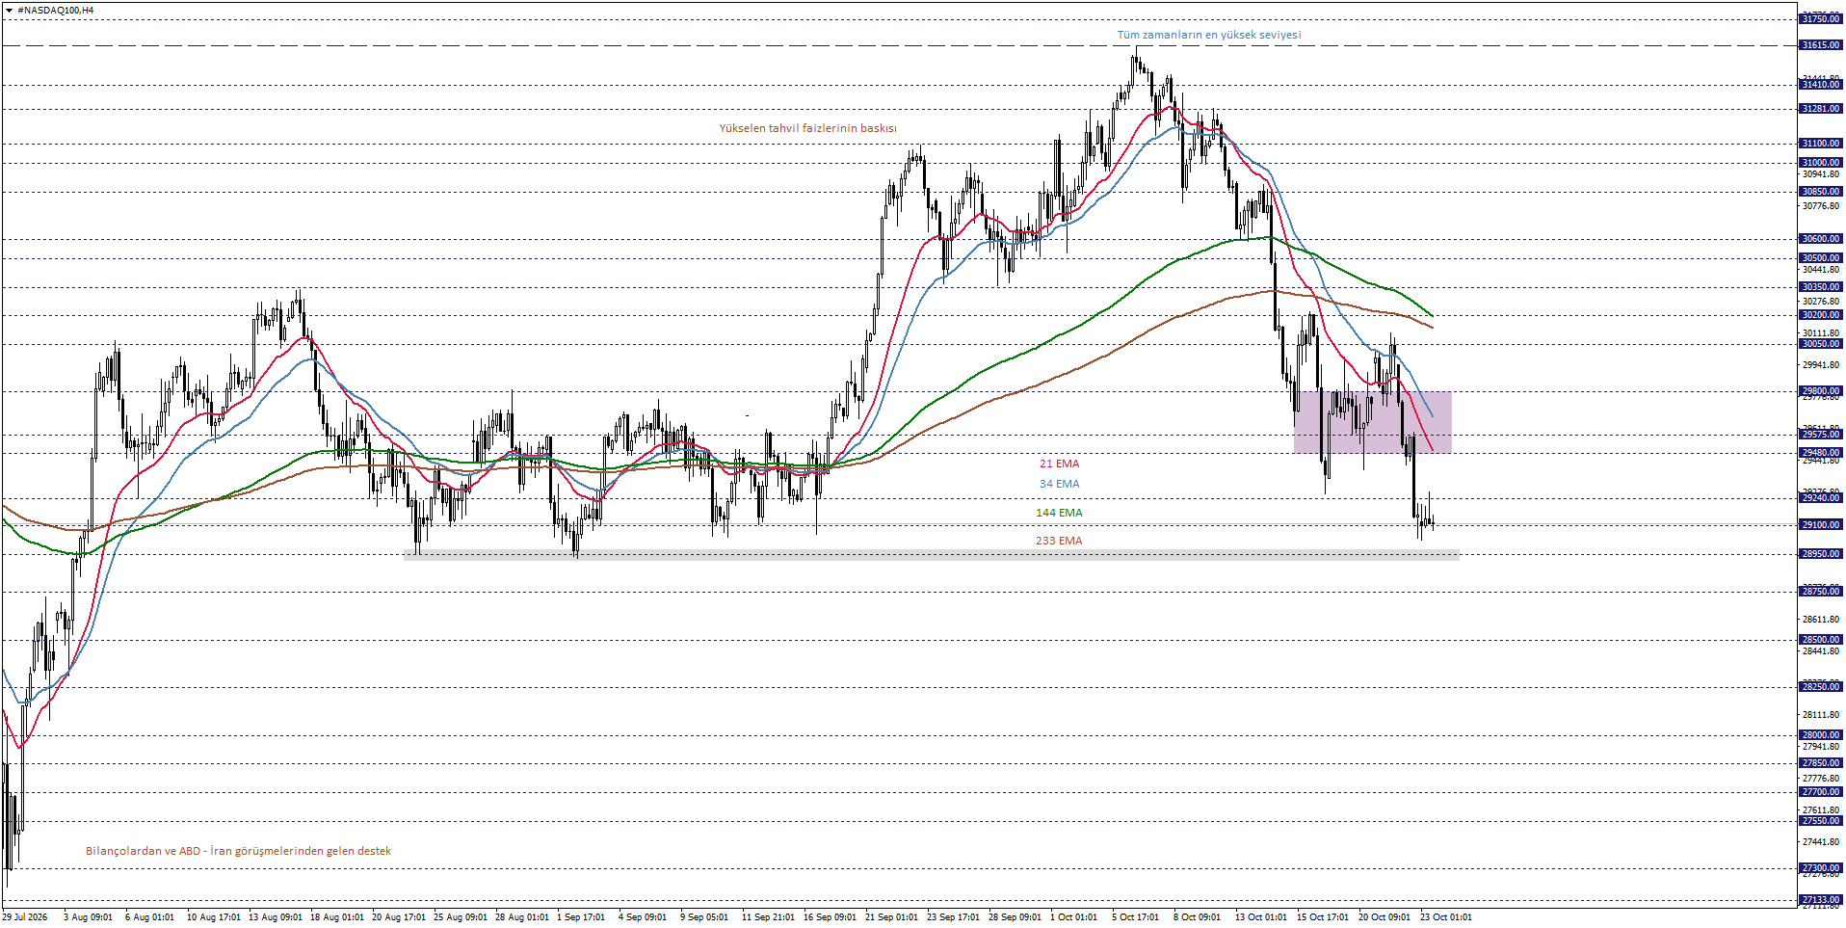Screen dimensions: 1846x928
Task: Select the '9 Sep 05:01' time axis label
Action: [x=704, y=917]
